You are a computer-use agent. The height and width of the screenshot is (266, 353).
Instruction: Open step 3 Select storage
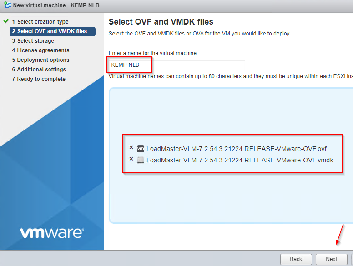(33, 41)
